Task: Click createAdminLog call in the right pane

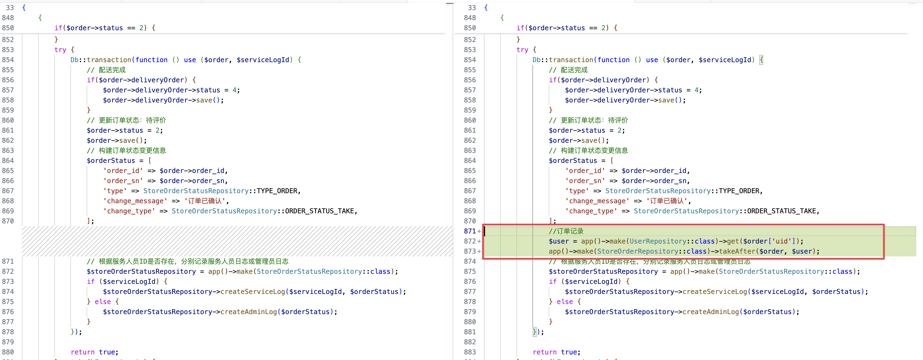Action: pyautogui.click(x=710, y=312)
